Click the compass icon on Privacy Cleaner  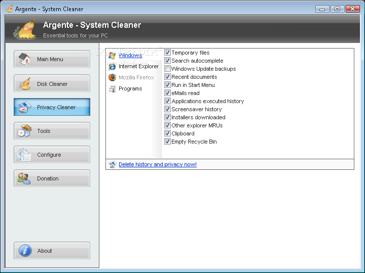24,107
